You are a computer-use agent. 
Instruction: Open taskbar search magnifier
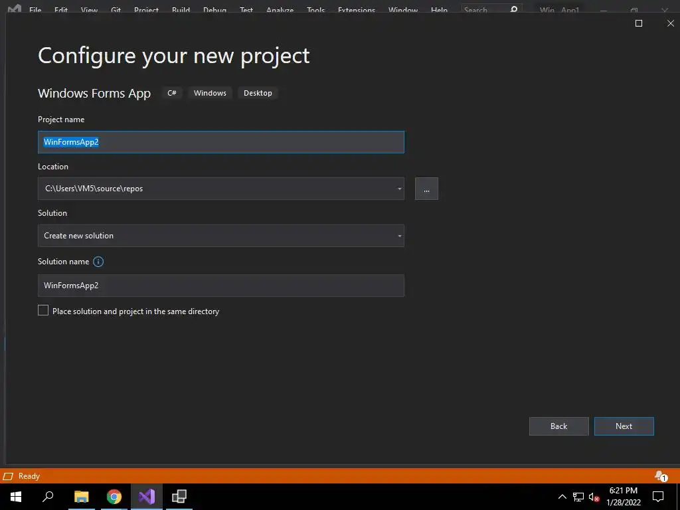pos(48,497)
